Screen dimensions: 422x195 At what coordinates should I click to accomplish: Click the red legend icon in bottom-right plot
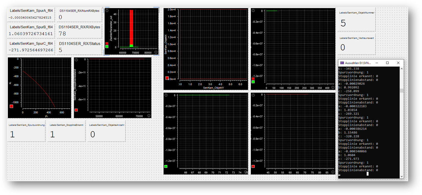tap(253, 166)
